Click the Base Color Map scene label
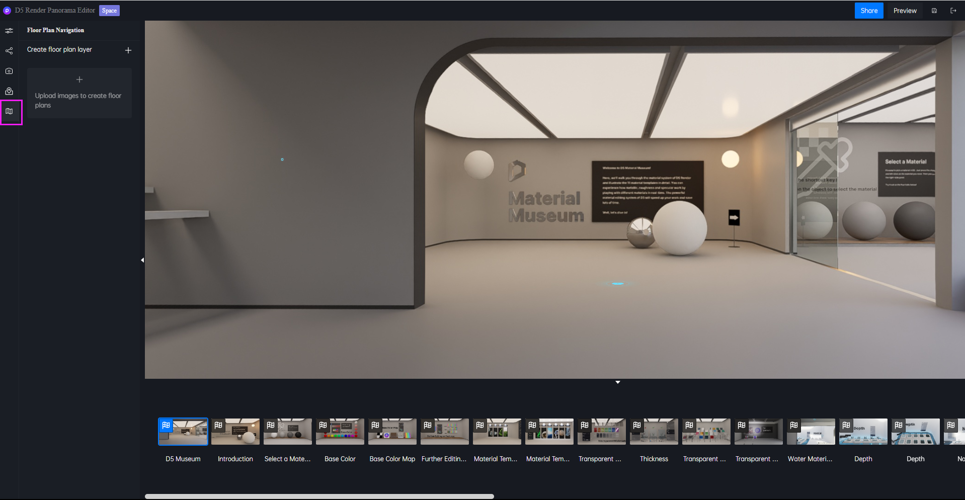 (392, 459)
